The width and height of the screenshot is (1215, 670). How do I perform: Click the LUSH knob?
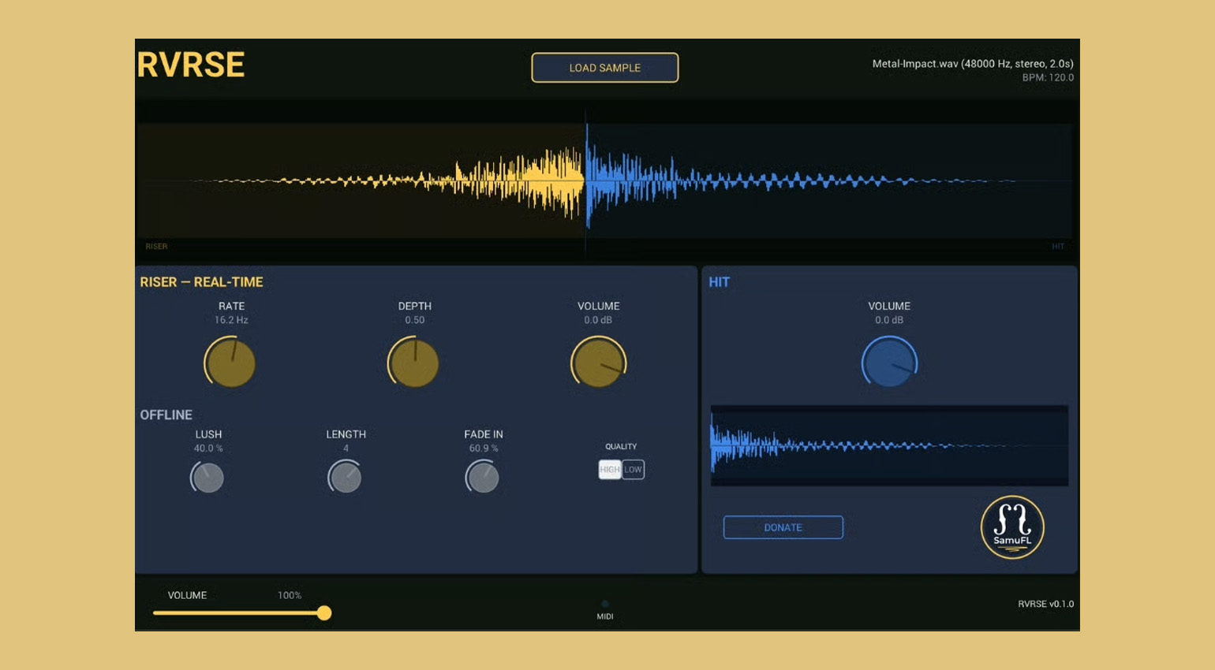(207, 477)
